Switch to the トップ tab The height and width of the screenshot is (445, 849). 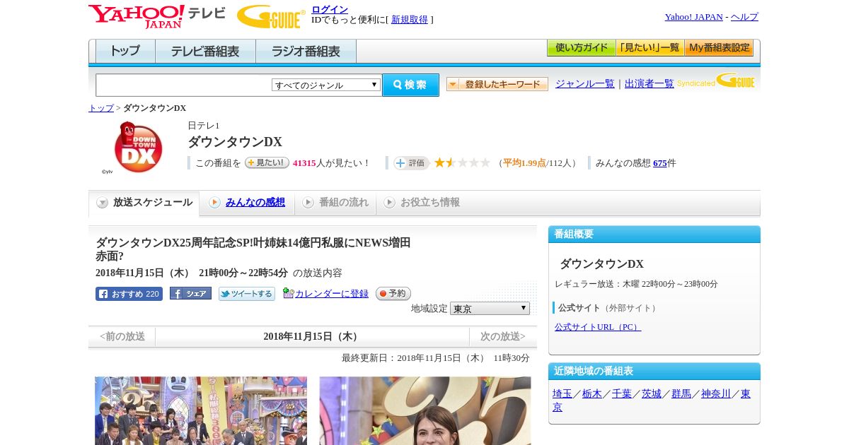coord(125,52)
